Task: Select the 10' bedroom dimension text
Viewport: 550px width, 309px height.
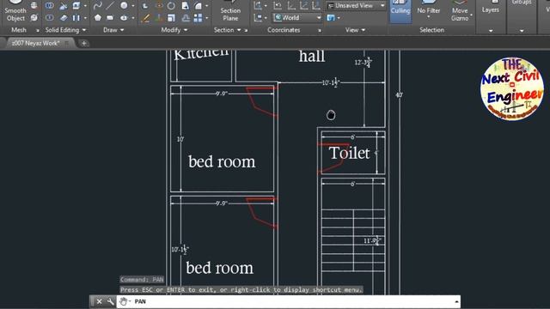Action: (x=180, y=139)
